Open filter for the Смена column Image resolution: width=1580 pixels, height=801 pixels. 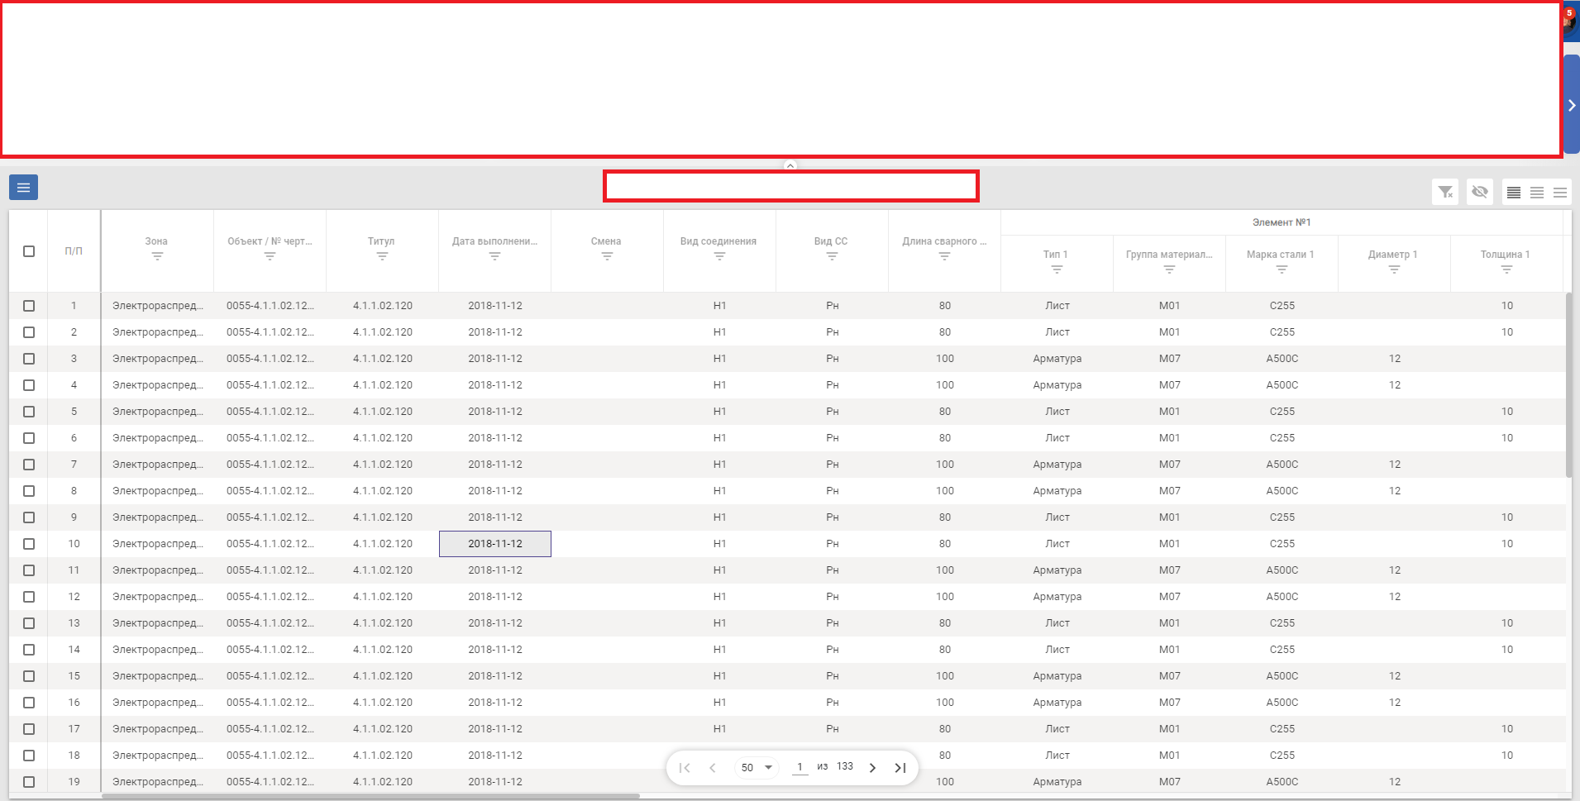coord(607,256)
